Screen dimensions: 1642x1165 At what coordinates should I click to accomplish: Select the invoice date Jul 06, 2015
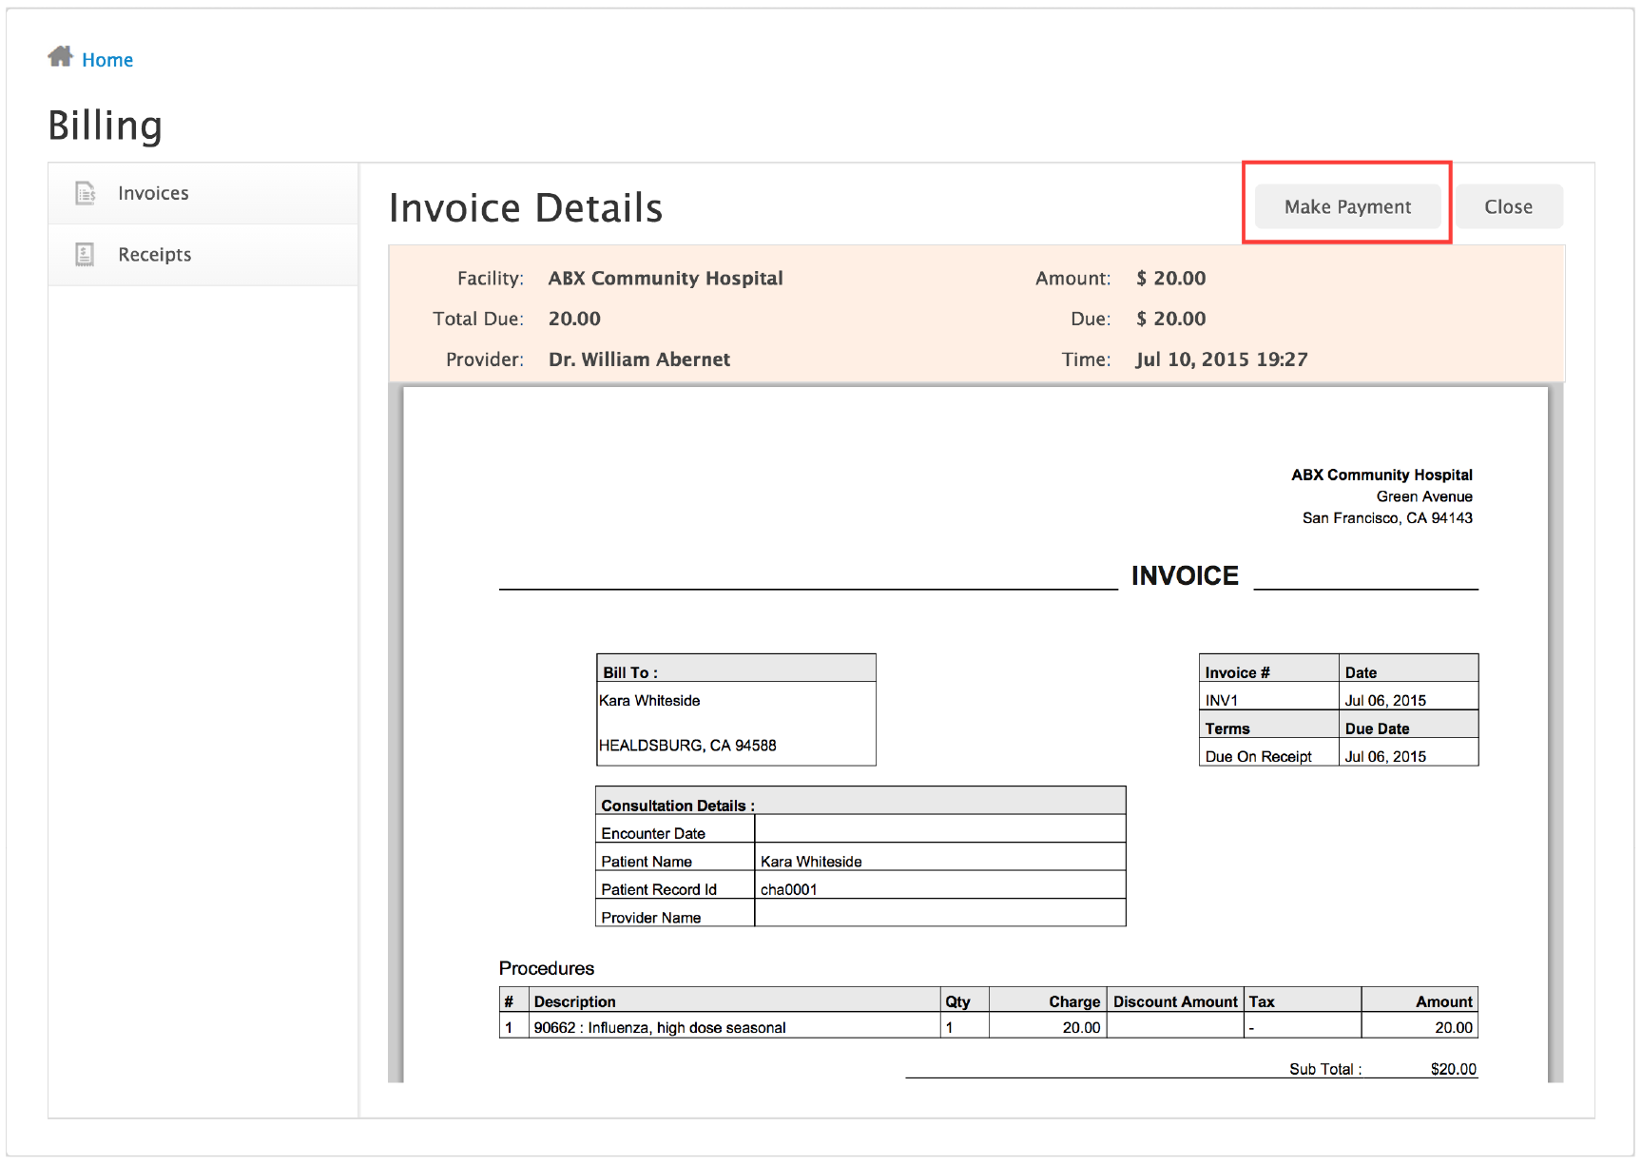coord(1386,699)
